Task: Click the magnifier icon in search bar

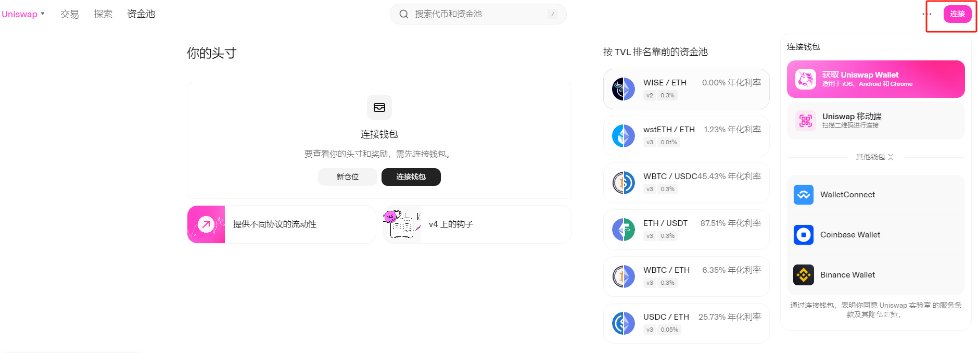Action: tap(404, 14)
